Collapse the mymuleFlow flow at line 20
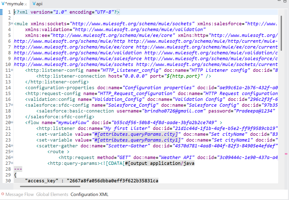This screenshot has height=200, width=289. click(x=12, y=123)
